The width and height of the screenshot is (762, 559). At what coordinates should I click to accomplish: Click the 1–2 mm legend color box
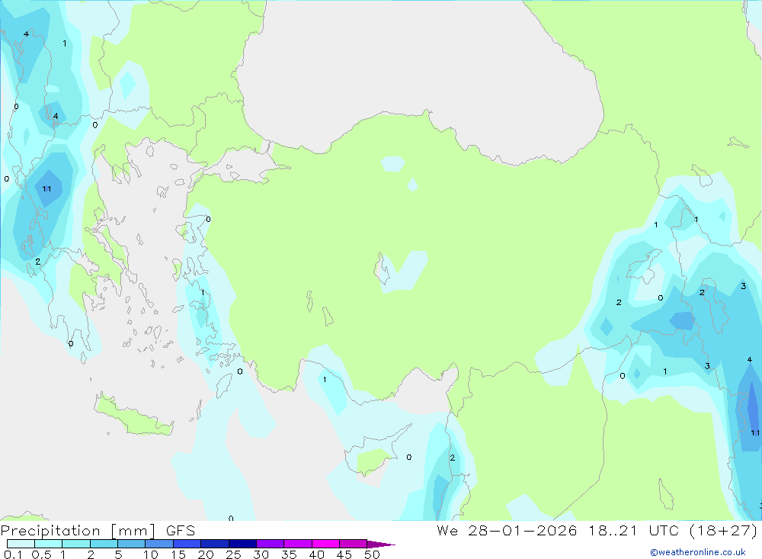pos(76,544)
